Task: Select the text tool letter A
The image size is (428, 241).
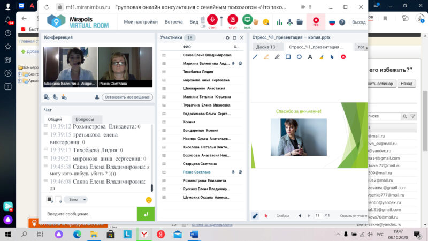Action: point(310,57)
